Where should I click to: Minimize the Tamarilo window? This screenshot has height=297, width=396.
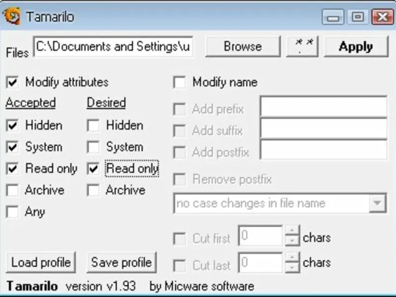(333, 17)
